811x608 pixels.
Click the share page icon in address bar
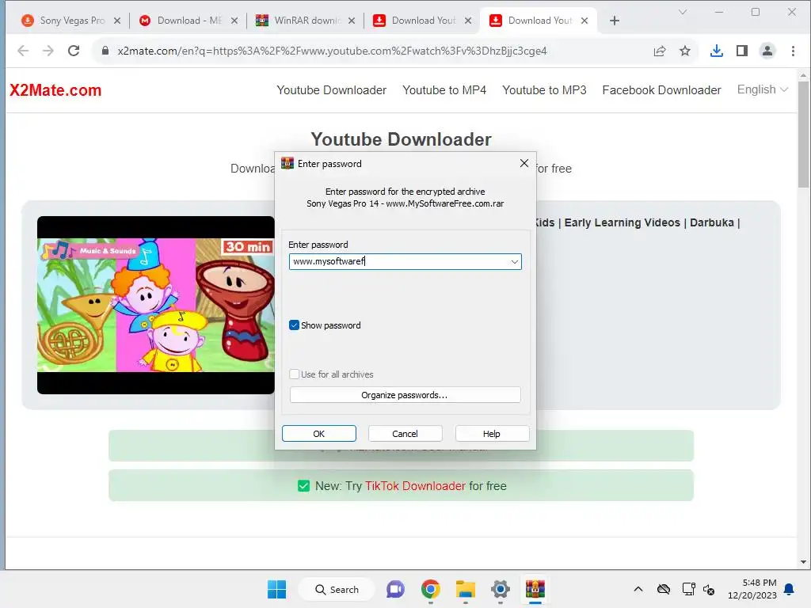coord(660,51)
